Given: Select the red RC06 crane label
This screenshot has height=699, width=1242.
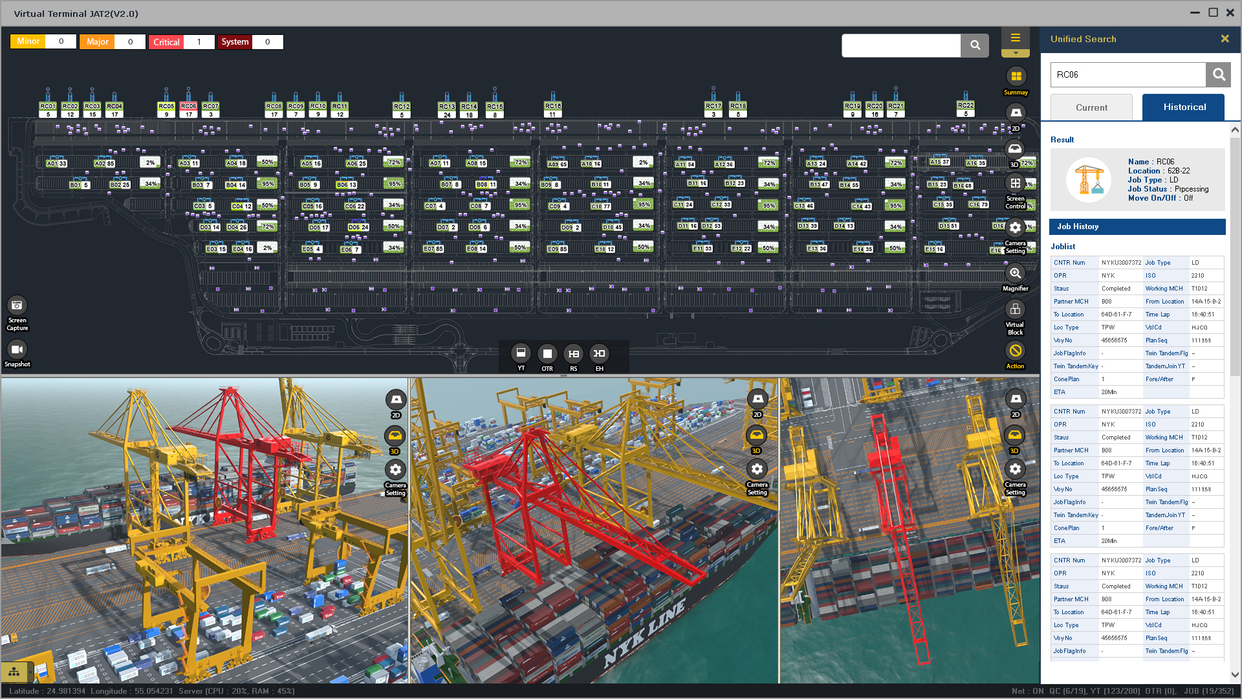Looking at the screenshot, I should (188, 106).
